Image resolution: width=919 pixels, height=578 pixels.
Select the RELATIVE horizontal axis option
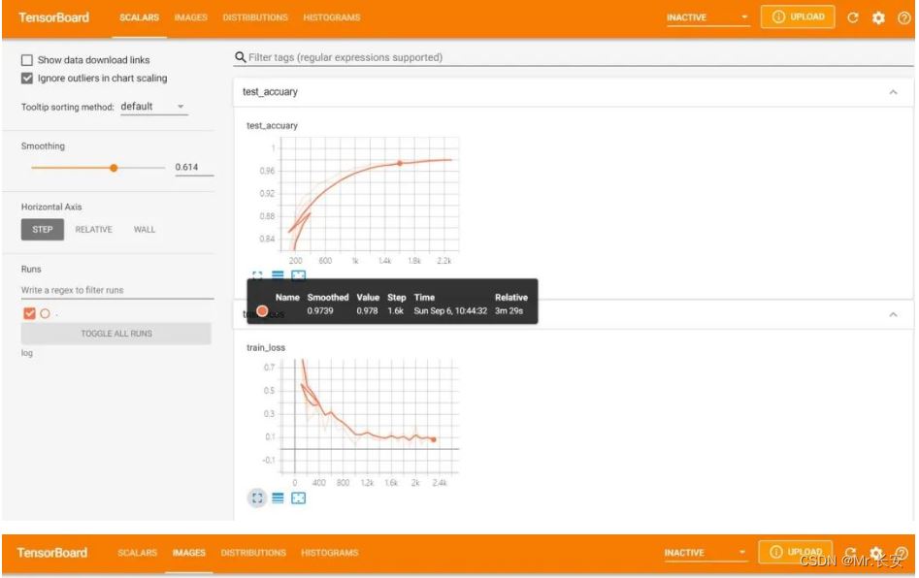coord(94,230)
